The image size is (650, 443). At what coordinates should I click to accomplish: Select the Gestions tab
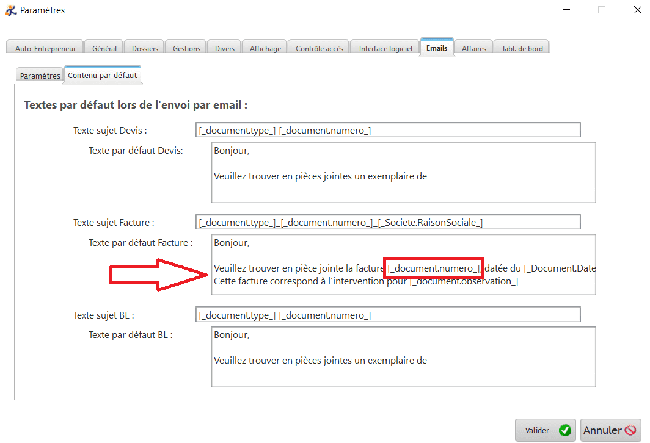[x=186, y=48]
